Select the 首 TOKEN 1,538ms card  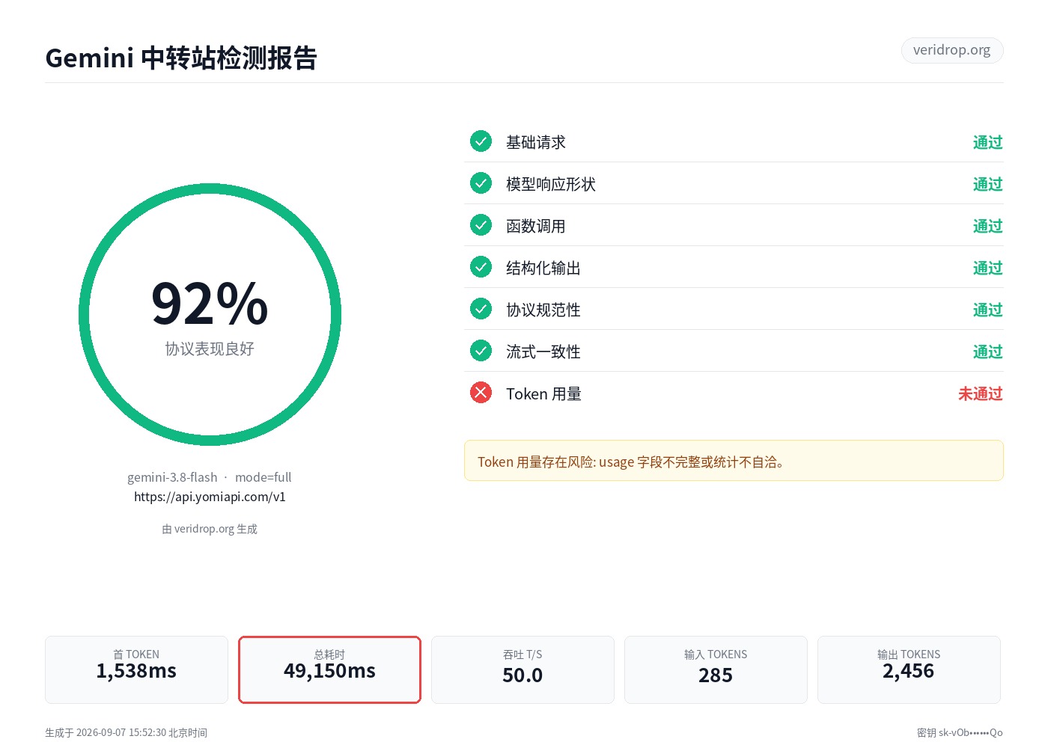click(136, 669)
